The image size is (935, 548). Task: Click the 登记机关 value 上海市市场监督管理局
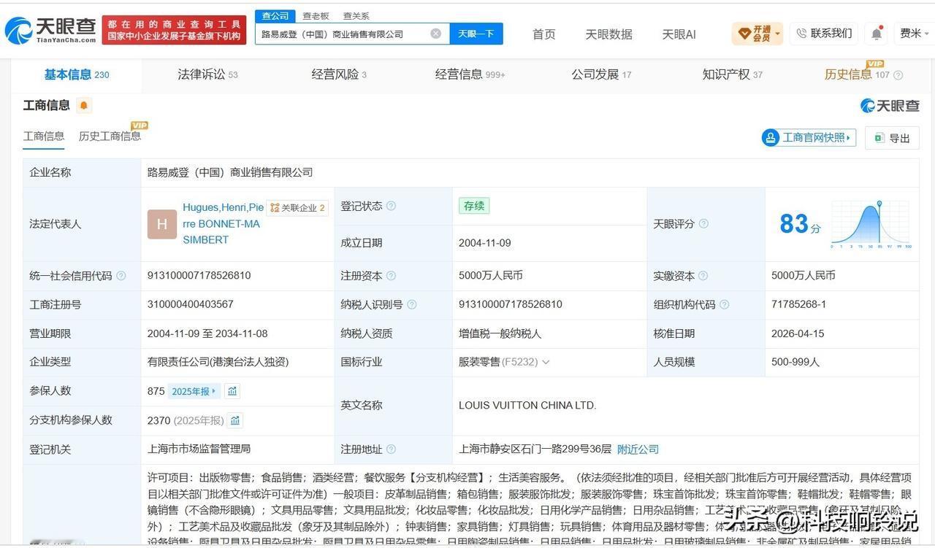click(x=199, y=449)
